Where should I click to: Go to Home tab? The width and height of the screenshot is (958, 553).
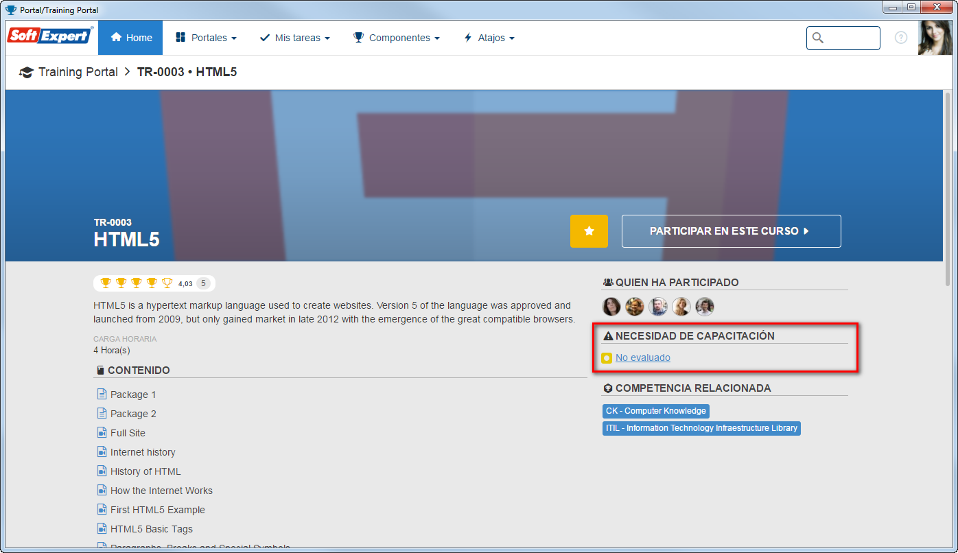(130, 38)
